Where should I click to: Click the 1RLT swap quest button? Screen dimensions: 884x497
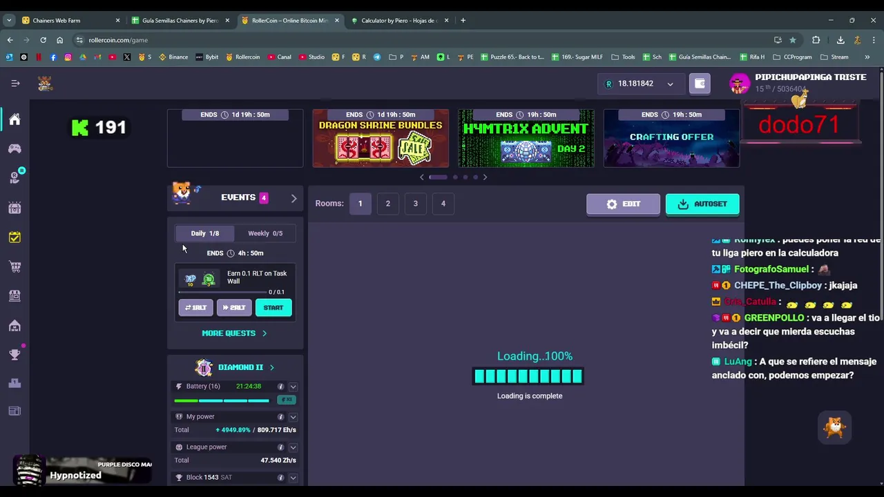point(196,308)
